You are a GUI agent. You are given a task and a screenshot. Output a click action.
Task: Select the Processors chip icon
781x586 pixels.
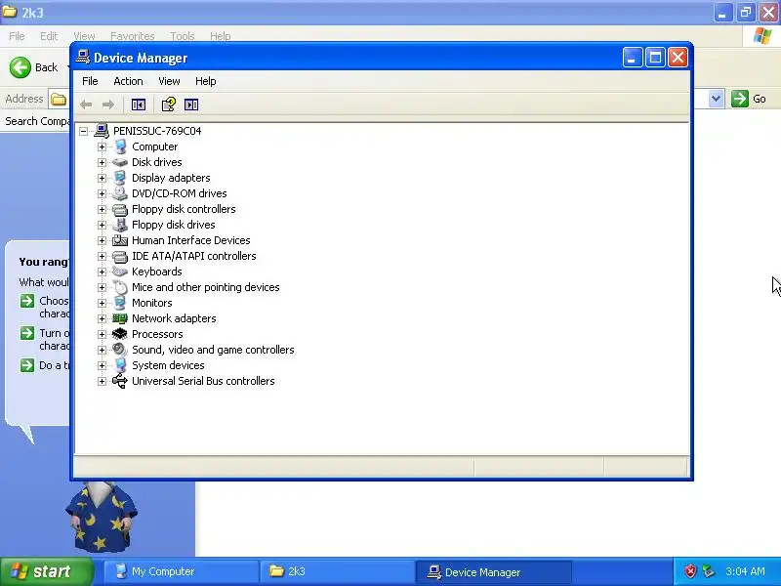tap(120, 334)
